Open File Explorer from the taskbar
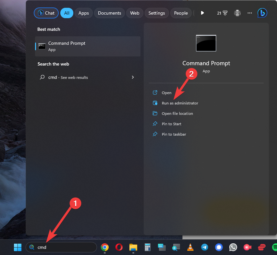The width and height of the screenshot is (277, 255). coord(133,248)
